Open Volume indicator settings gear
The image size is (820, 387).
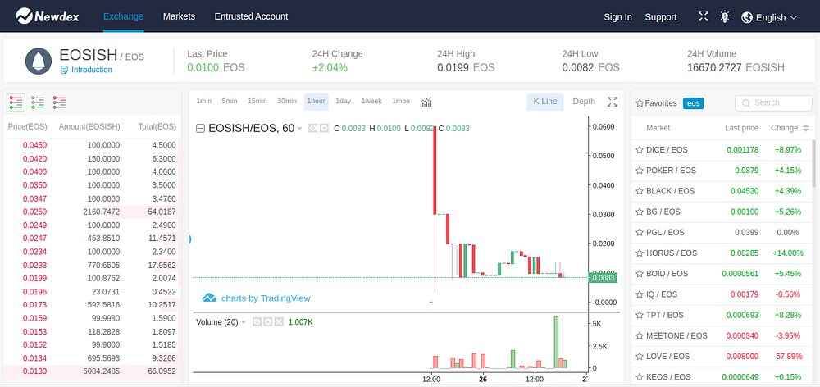pos(268,321)
